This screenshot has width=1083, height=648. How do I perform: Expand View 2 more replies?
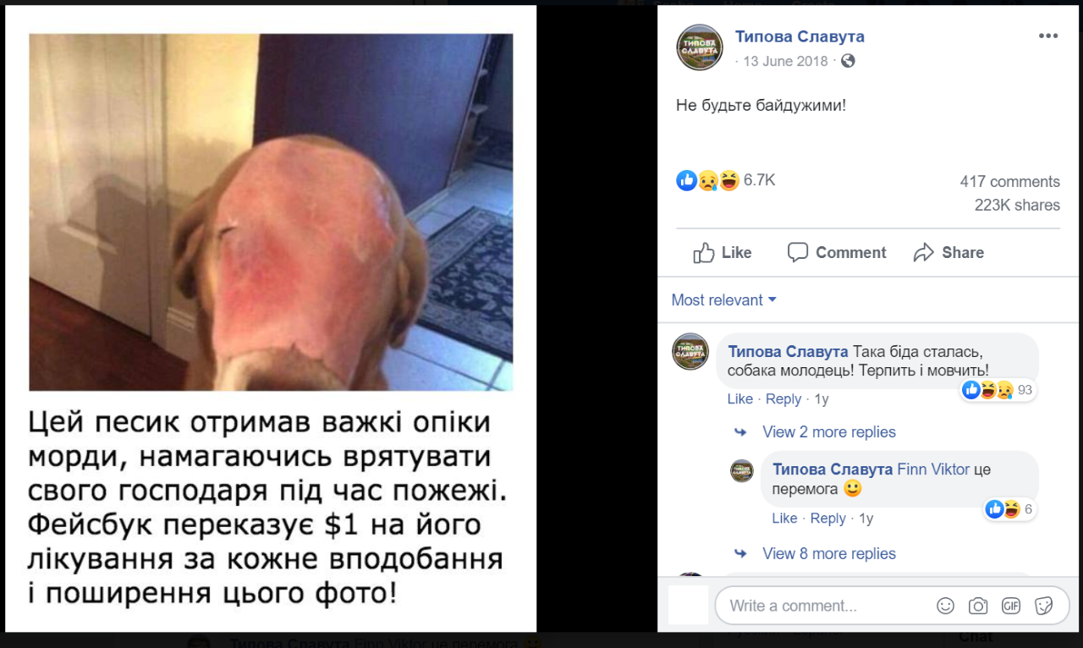coord(829,432)
